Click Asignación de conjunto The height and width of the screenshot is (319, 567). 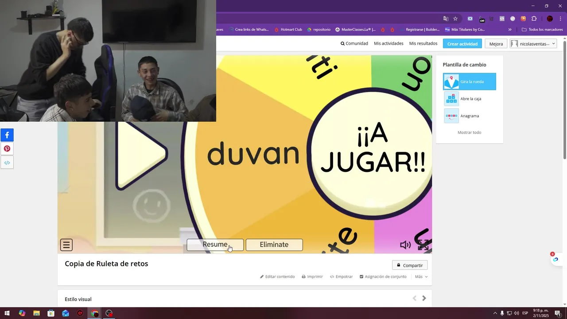tap(383, 276)
